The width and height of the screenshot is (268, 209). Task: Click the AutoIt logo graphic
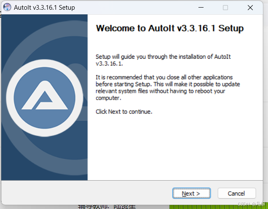(45, 98)
